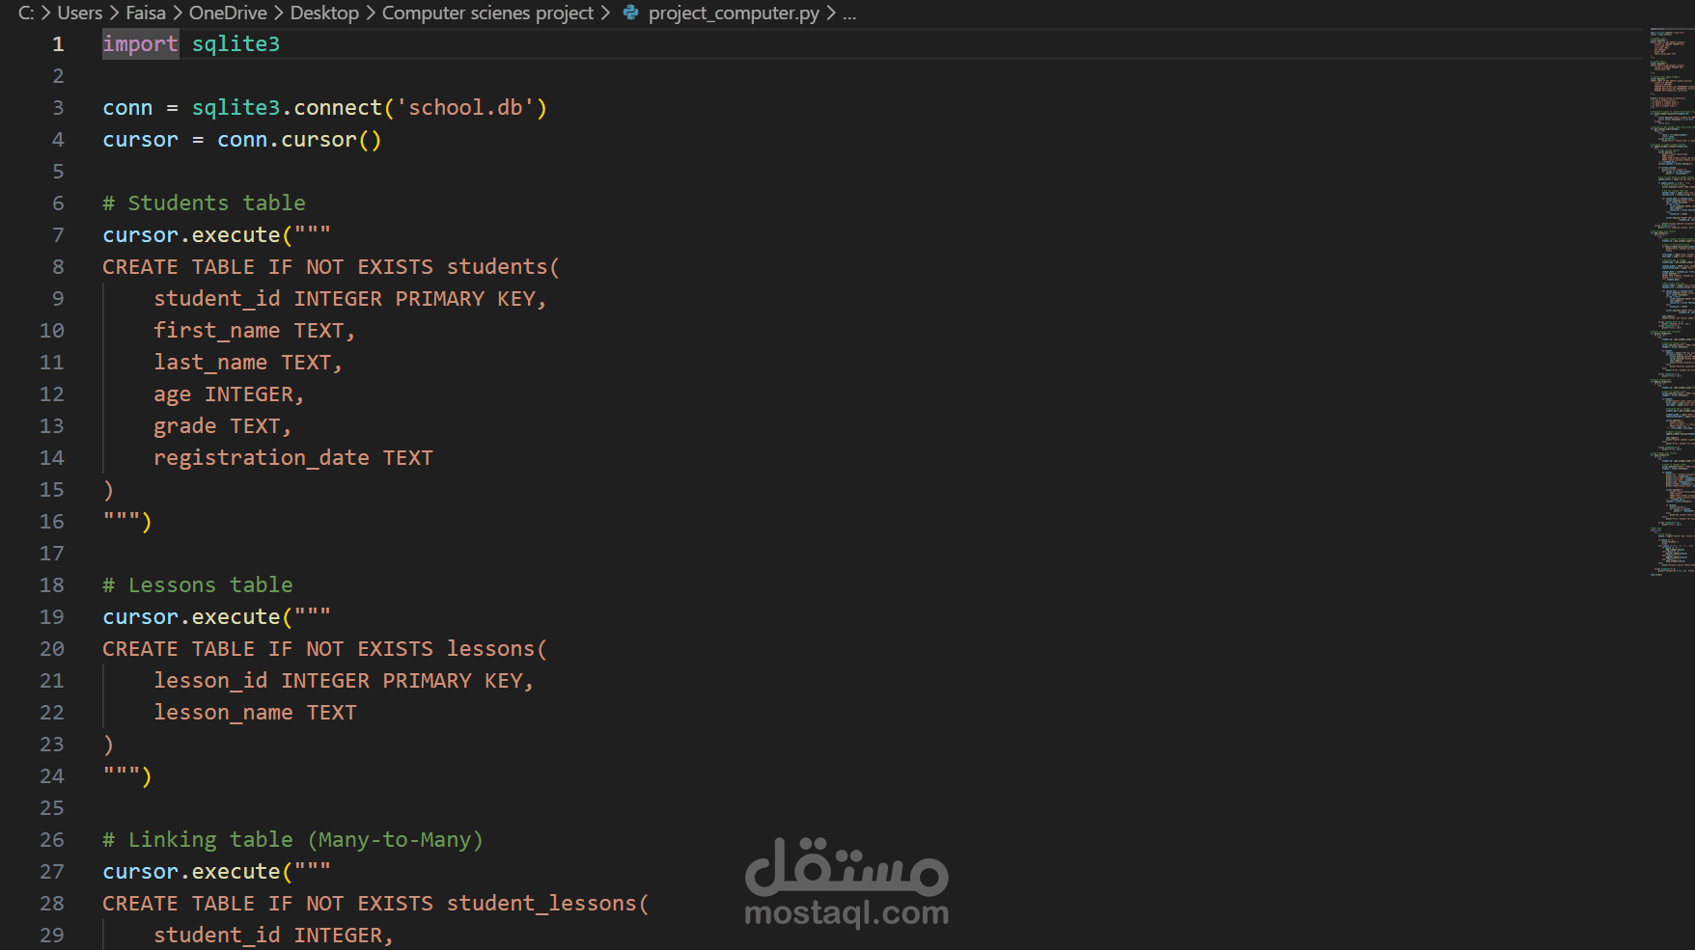
Task: Place cursor on "import sqlite3" statement
Action: pos(191,43)
